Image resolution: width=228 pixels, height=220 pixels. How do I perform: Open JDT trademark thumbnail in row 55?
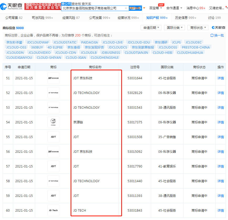click(53, 137)
